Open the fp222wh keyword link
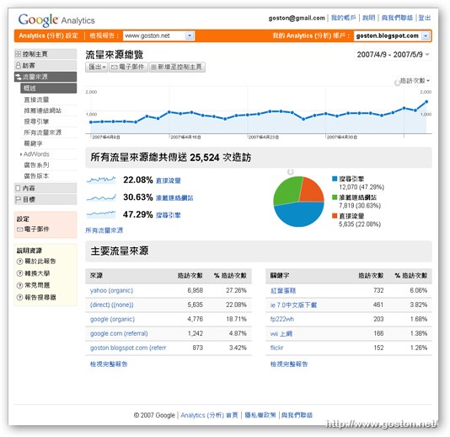This screenshot has width=450, height=437. [281, 319]
